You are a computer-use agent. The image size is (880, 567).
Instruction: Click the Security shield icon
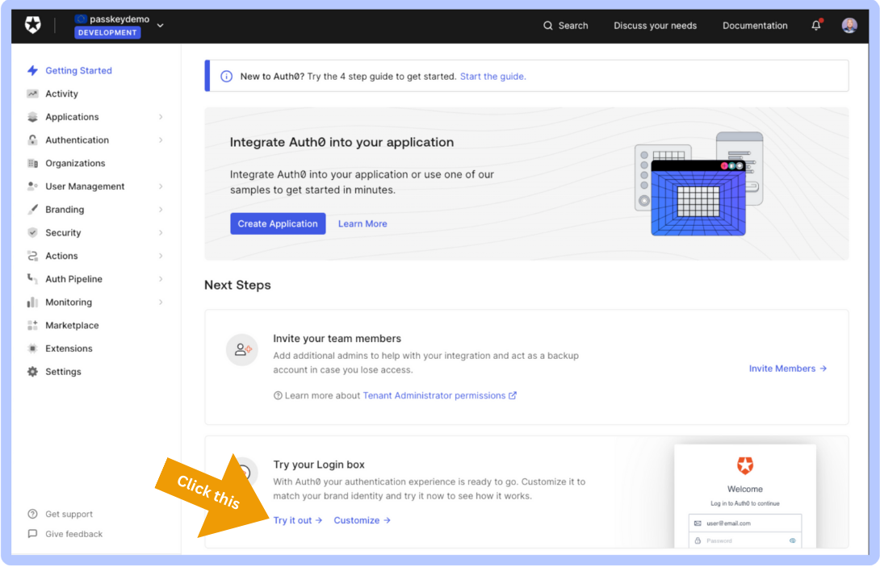click(x=32, y=232)
